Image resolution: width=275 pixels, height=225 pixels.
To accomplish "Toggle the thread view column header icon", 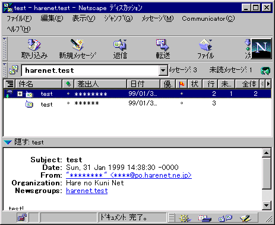I will [x=10, y=84].
